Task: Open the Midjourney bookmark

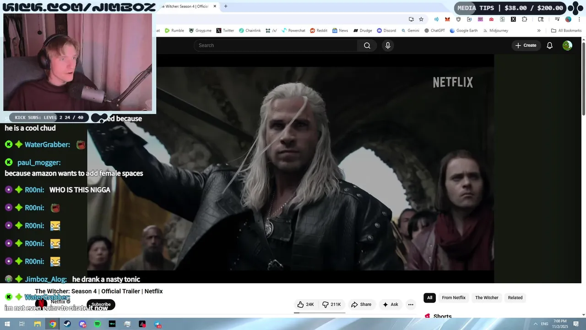Action: tap(495, 31)
